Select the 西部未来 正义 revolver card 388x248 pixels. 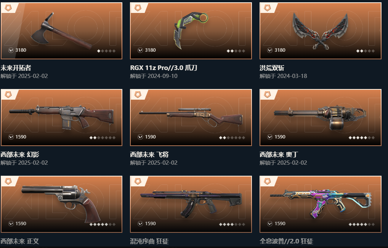pos(62,204)
